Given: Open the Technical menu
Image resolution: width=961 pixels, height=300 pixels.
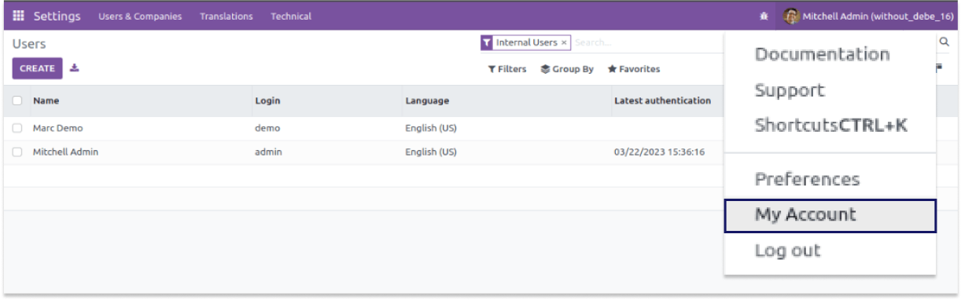Looking at the screenshot, I should pyautogui.click(x=291, y=16).
